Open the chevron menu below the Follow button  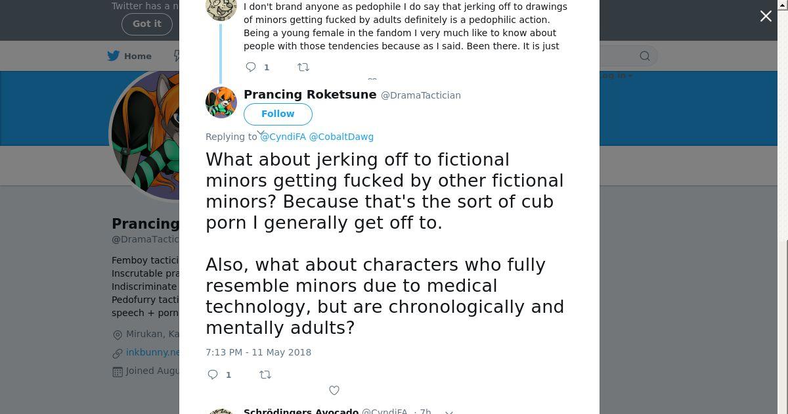pos(261,133)
